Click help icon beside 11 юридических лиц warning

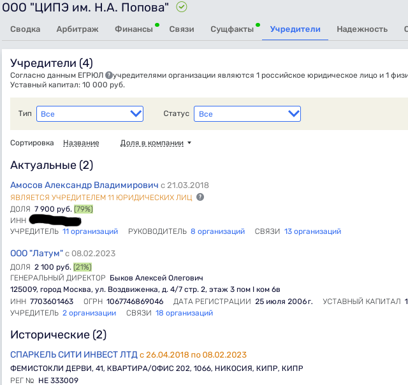200,197
